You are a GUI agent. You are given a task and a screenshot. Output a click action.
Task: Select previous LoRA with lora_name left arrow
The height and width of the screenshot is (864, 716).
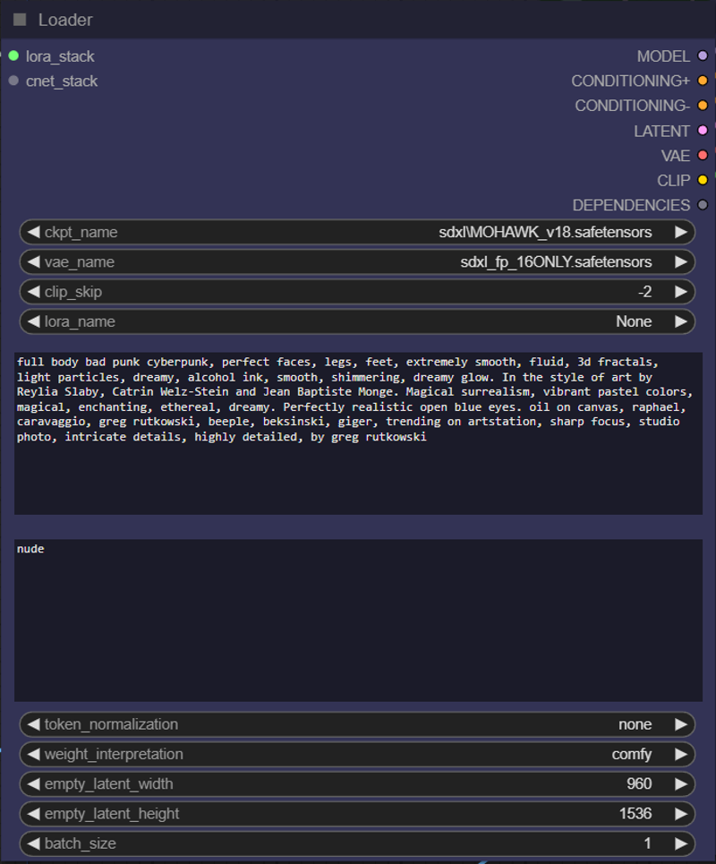(x=34, y=321)
